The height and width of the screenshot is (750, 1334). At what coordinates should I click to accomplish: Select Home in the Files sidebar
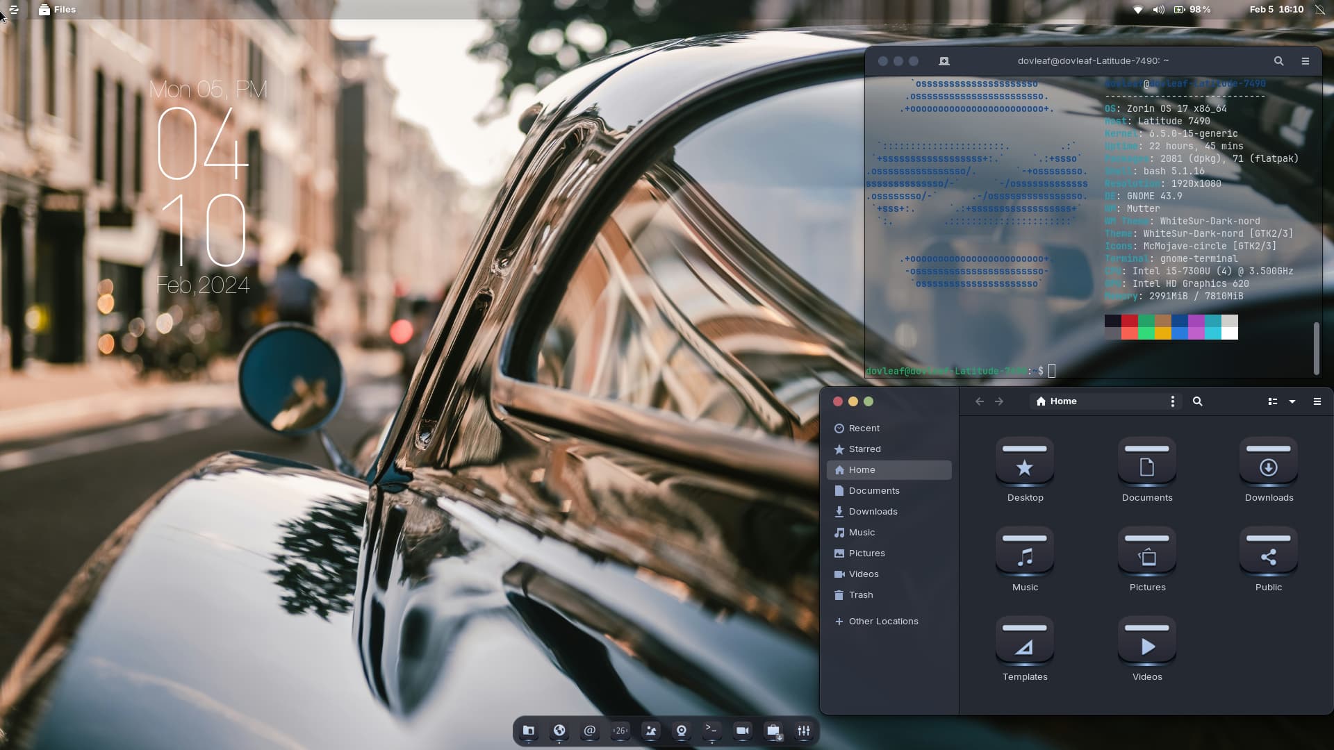[889, 470]
